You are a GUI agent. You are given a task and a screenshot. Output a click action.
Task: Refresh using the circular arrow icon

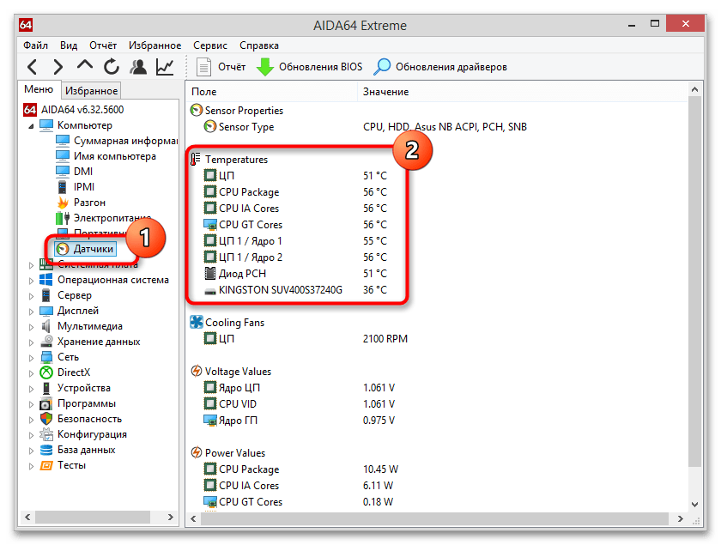point(112,67)
